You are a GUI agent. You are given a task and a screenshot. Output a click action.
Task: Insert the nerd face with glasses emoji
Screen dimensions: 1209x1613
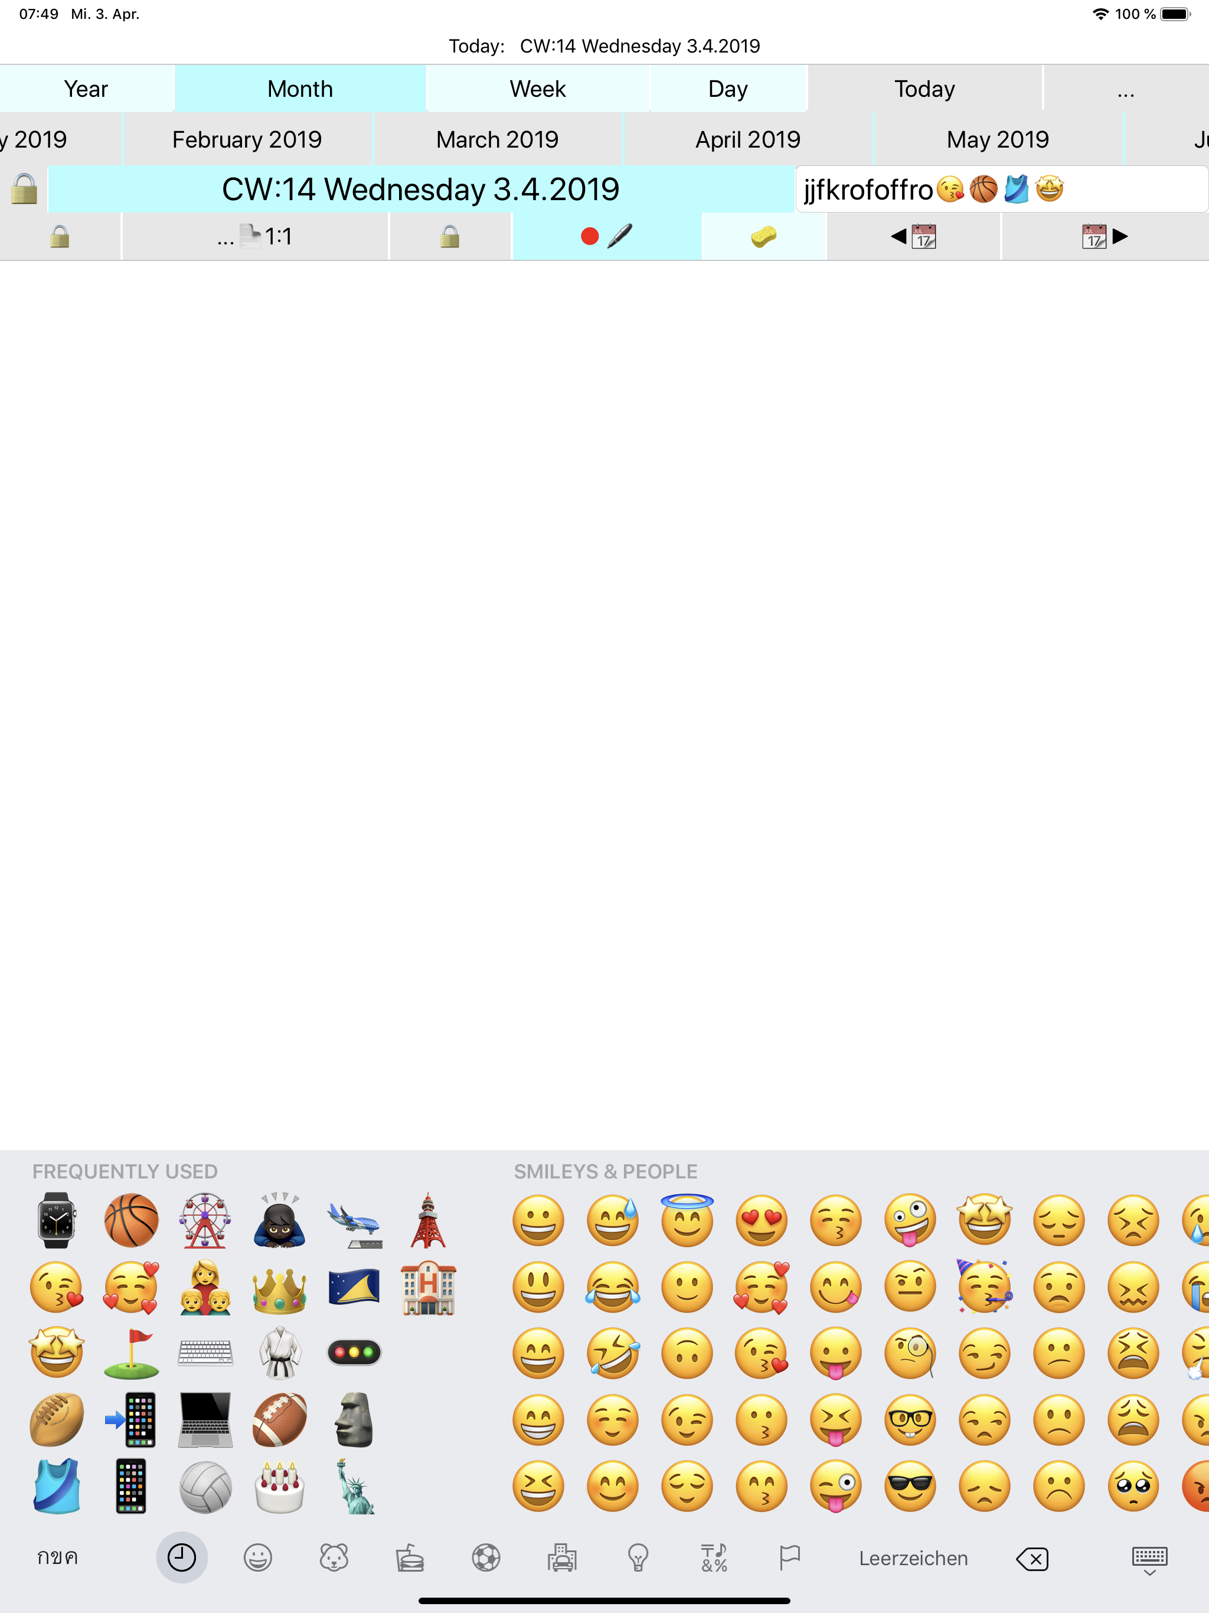[910, 1420]
